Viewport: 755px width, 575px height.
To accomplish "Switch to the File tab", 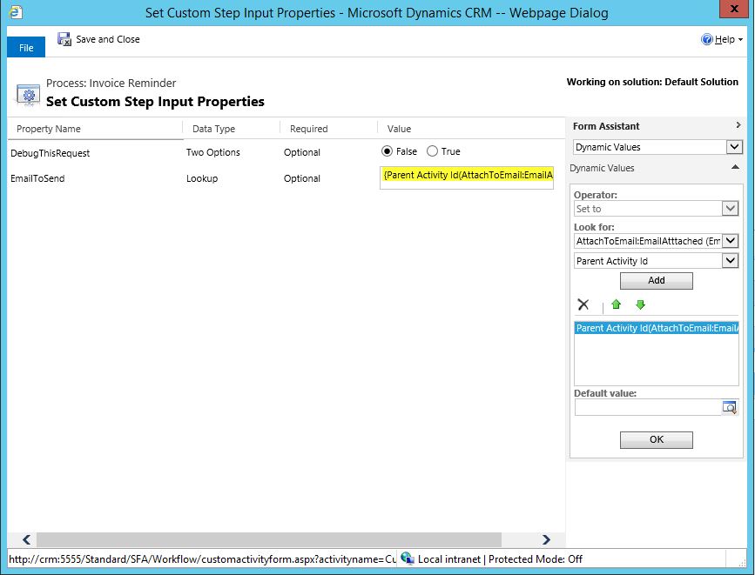I will [25, 47].
